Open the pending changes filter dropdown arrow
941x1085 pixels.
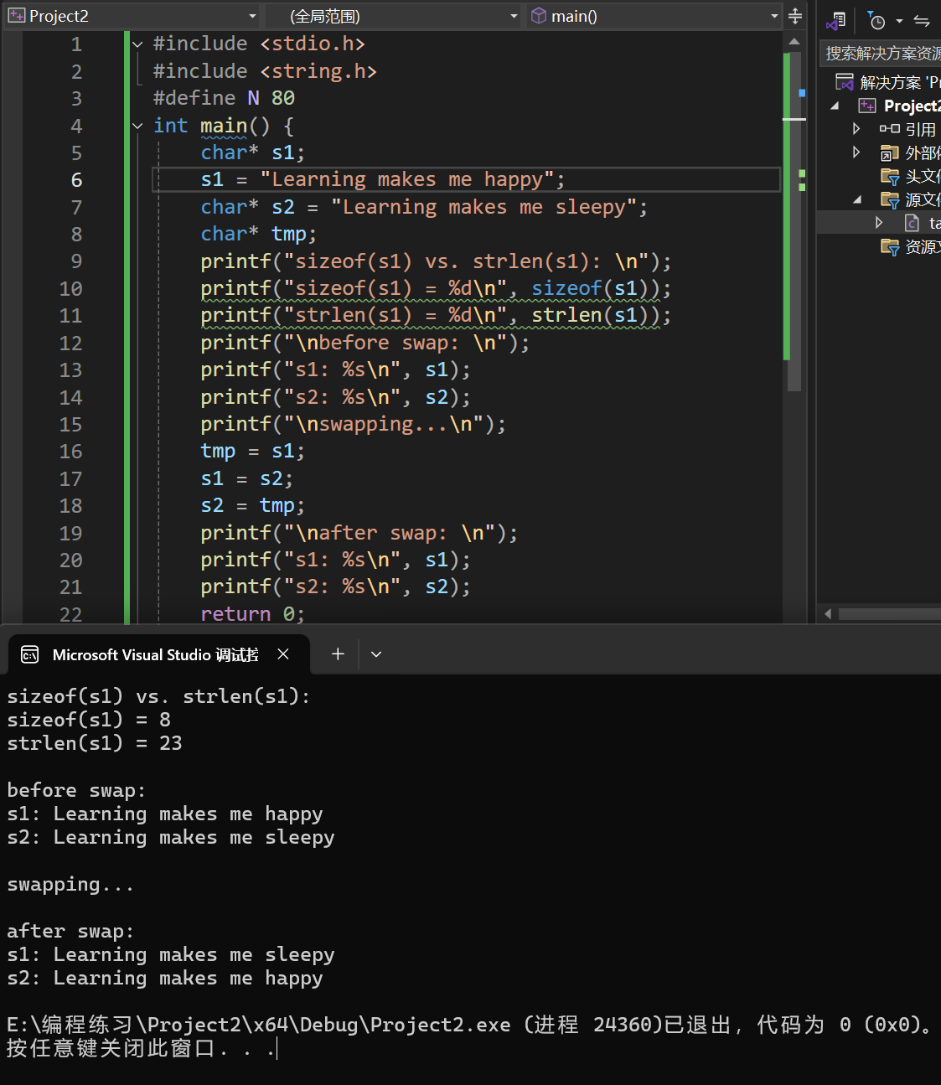899,21
